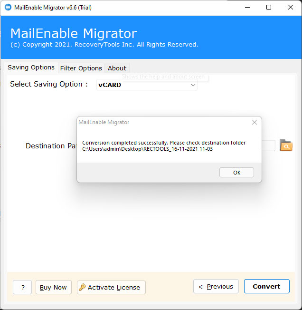Close the MailEnable Migrator message dialog
Image resolution: width=302 pixels, height=310 pixels.
coord(255,122)
